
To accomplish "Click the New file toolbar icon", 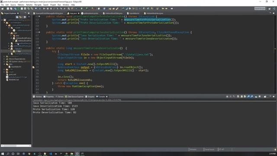I will 3,9.
